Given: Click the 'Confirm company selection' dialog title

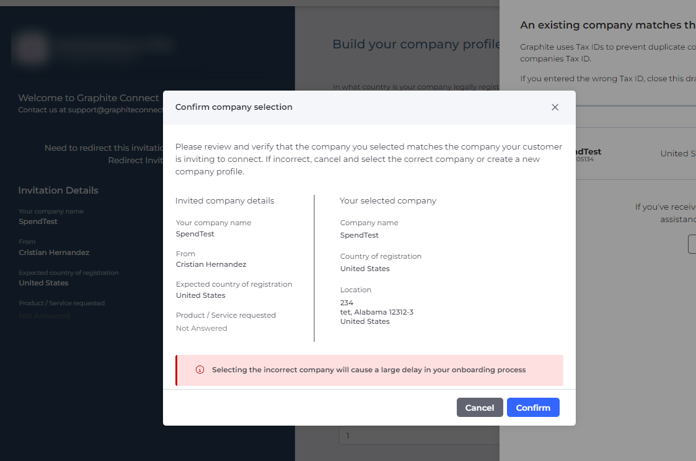Looking at the screenshot, I should pyautogui.click(x=234, y=107).
